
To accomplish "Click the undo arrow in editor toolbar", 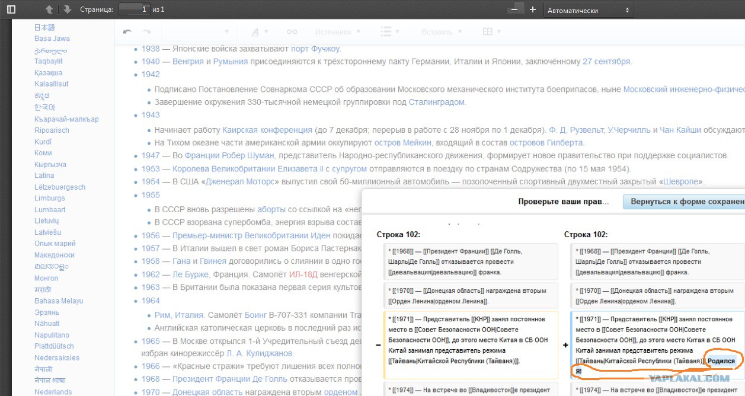I will tap(127, 31).
